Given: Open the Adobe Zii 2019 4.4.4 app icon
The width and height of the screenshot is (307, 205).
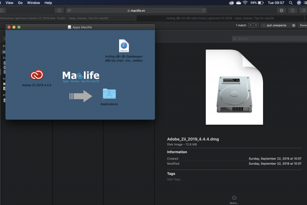Looking at the screenshot, I should click(x=37, y=75).
